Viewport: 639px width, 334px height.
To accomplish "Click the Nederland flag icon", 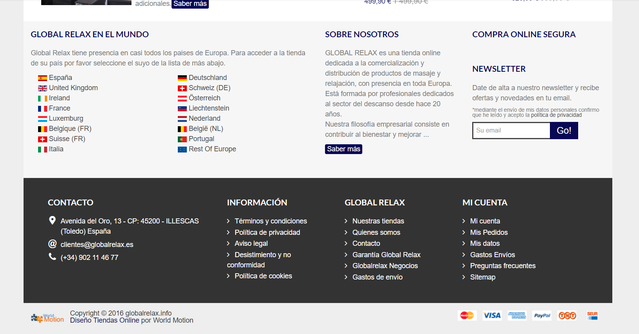I will [182, 119].
